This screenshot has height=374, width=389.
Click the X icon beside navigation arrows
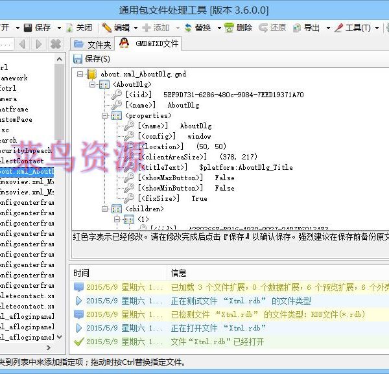pyautogui.click(x=56, y=44)
